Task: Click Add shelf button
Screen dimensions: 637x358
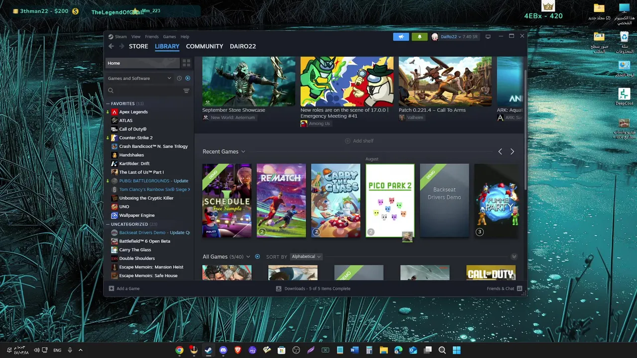Action: [359, 141]
